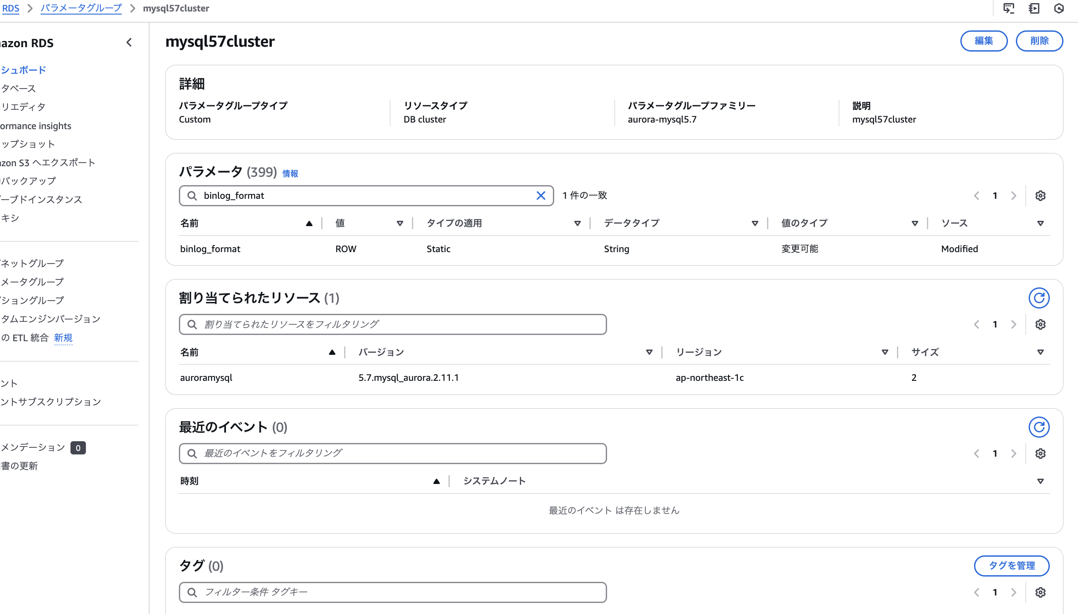Open CloudShell icon in top bar
Screen dimensions: 1078x614
point(1008,8)
